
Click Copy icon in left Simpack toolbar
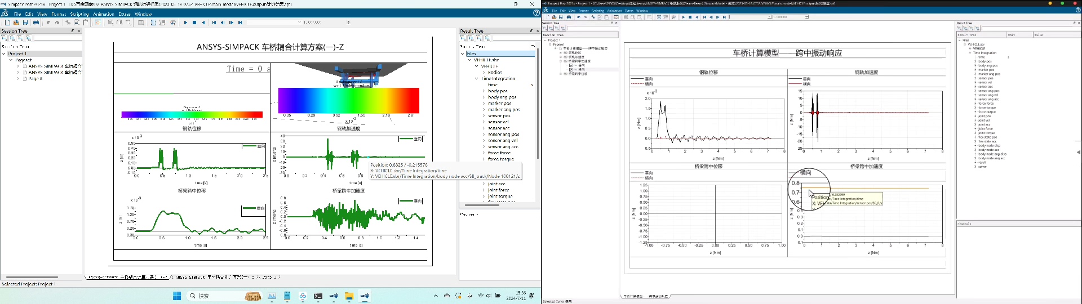click(x=77, y=23)
